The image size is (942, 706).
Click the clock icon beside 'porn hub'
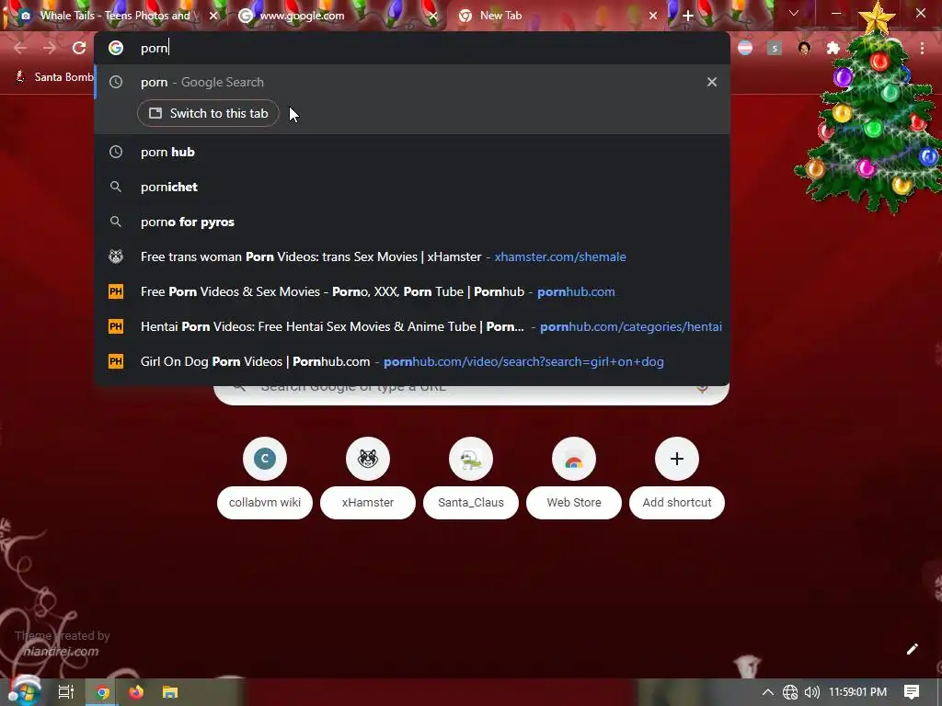(116, 152)
